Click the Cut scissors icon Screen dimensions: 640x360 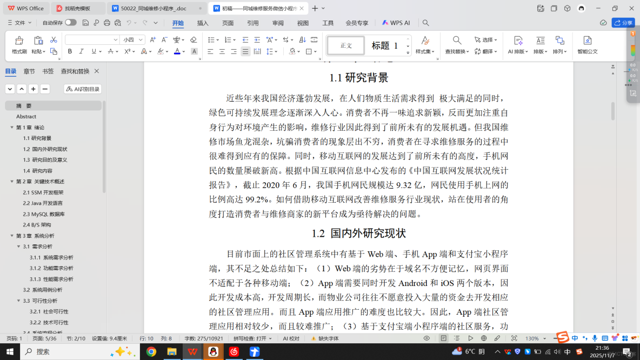(52, 40)
